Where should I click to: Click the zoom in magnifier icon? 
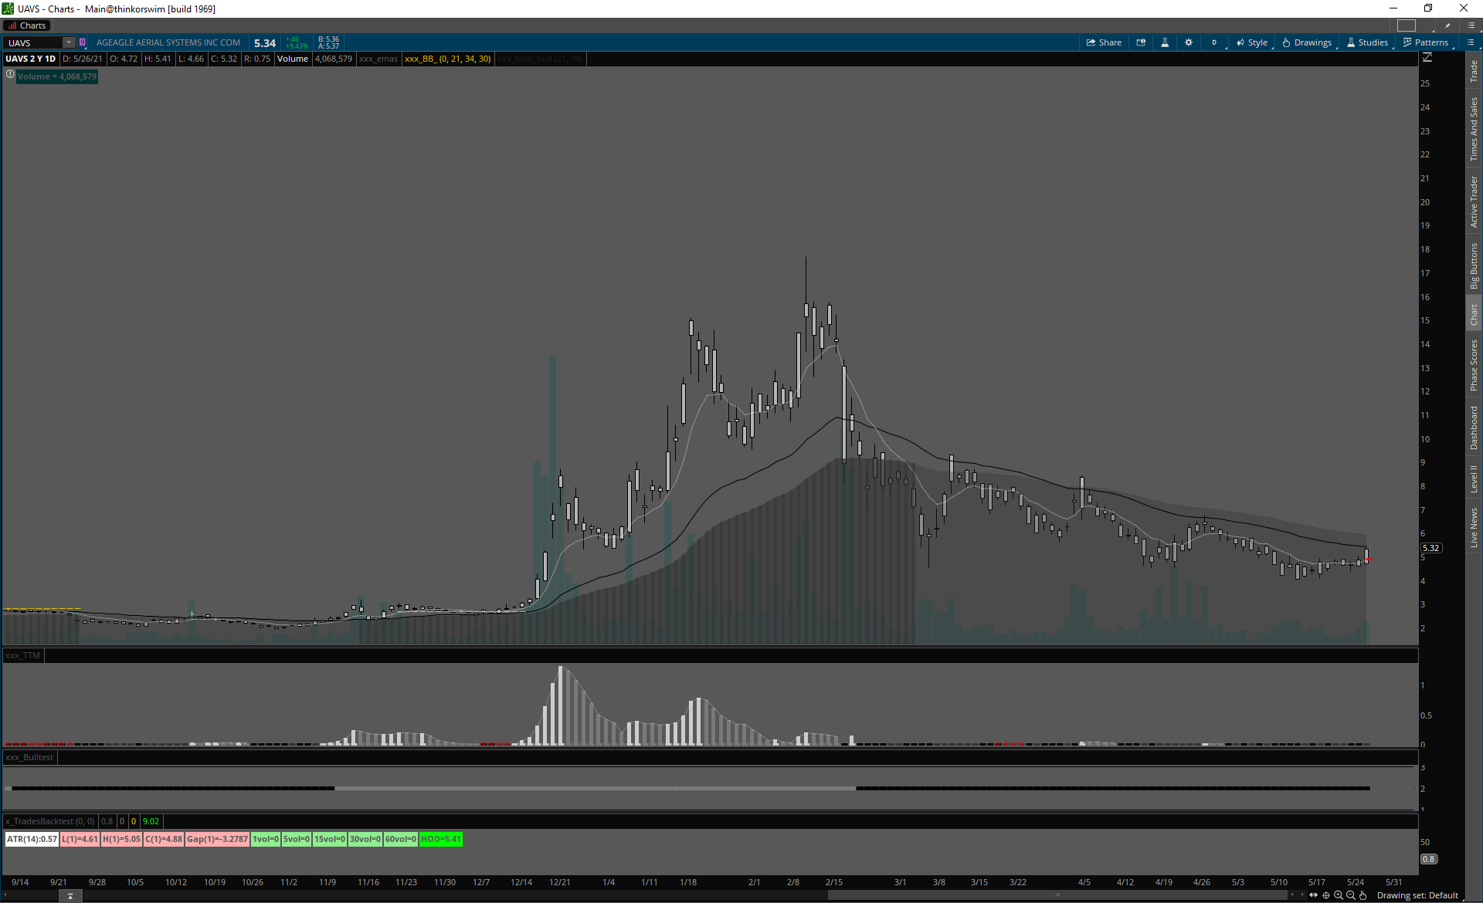point(1339,895)
